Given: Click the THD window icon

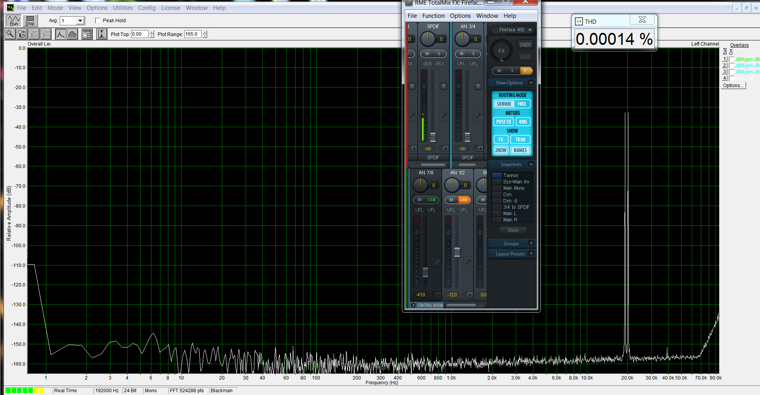Looking at the screenshot, I should point(579,21).
